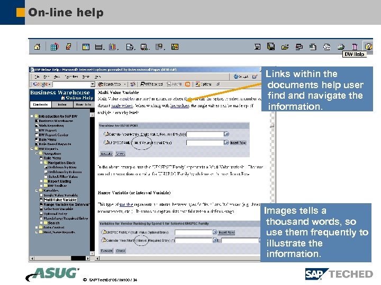Click the Google toolbar search field
Image resolution: width=381 pixels, height=285 pixels.
(71, 84)
